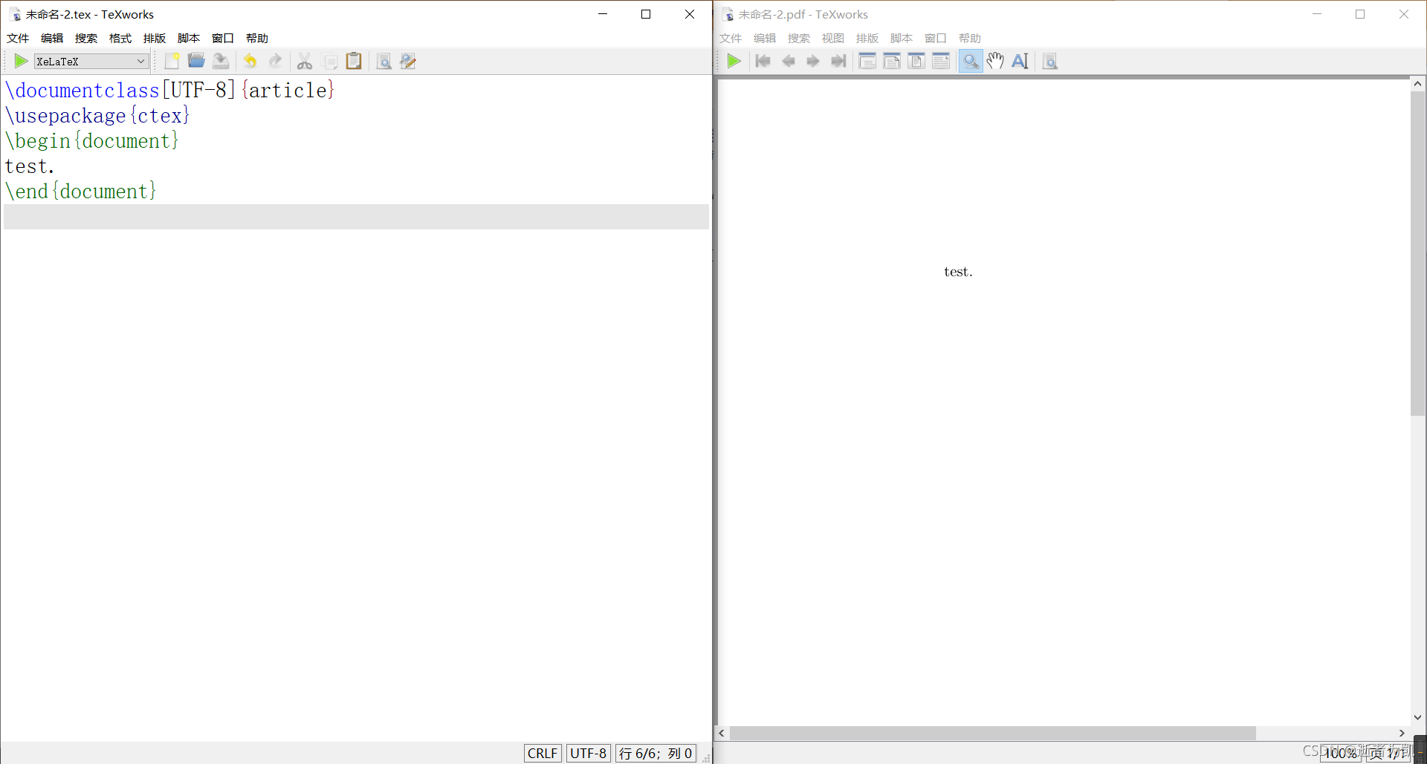Viewport: 1427px width, 764px height.
Task: Typeset from the PDF preview window
Action: (x=734, y=61)
